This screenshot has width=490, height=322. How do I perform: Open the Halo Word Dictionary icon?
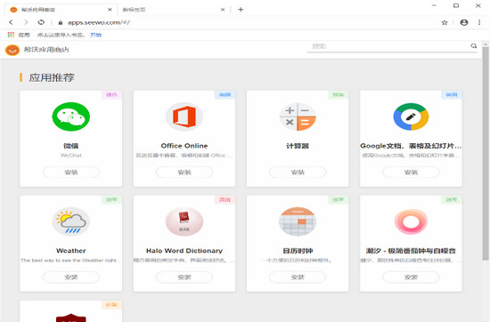[x=184, y=221]
